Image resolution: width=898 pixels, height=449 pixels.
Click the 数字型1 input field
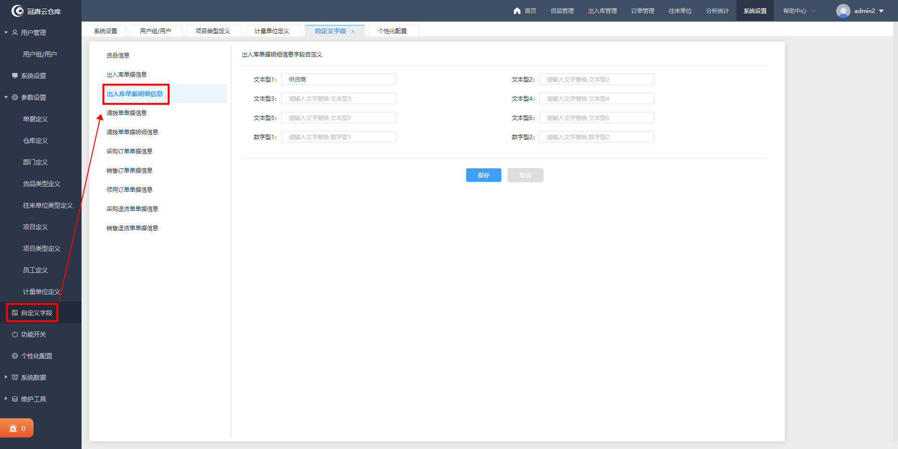pyautogui.click(x=339, y=137)
